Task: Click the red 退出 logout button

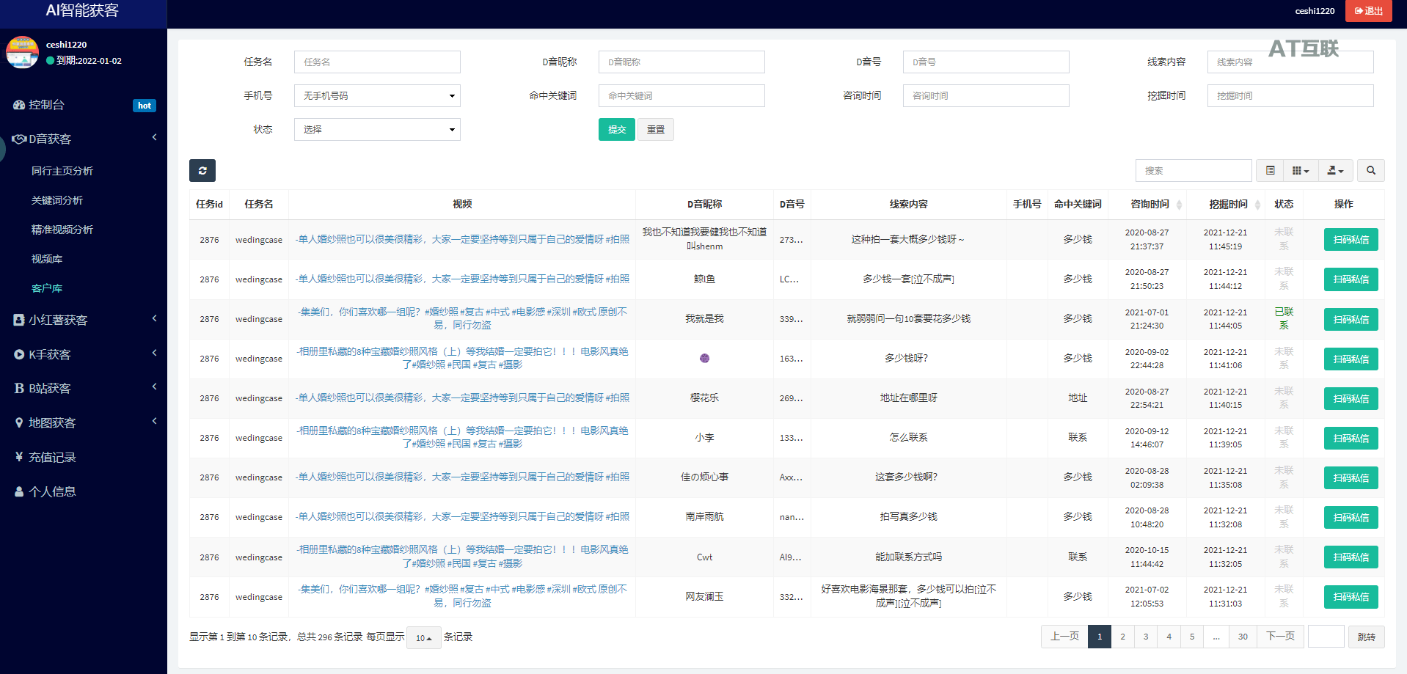Action: click(1369, 11)
